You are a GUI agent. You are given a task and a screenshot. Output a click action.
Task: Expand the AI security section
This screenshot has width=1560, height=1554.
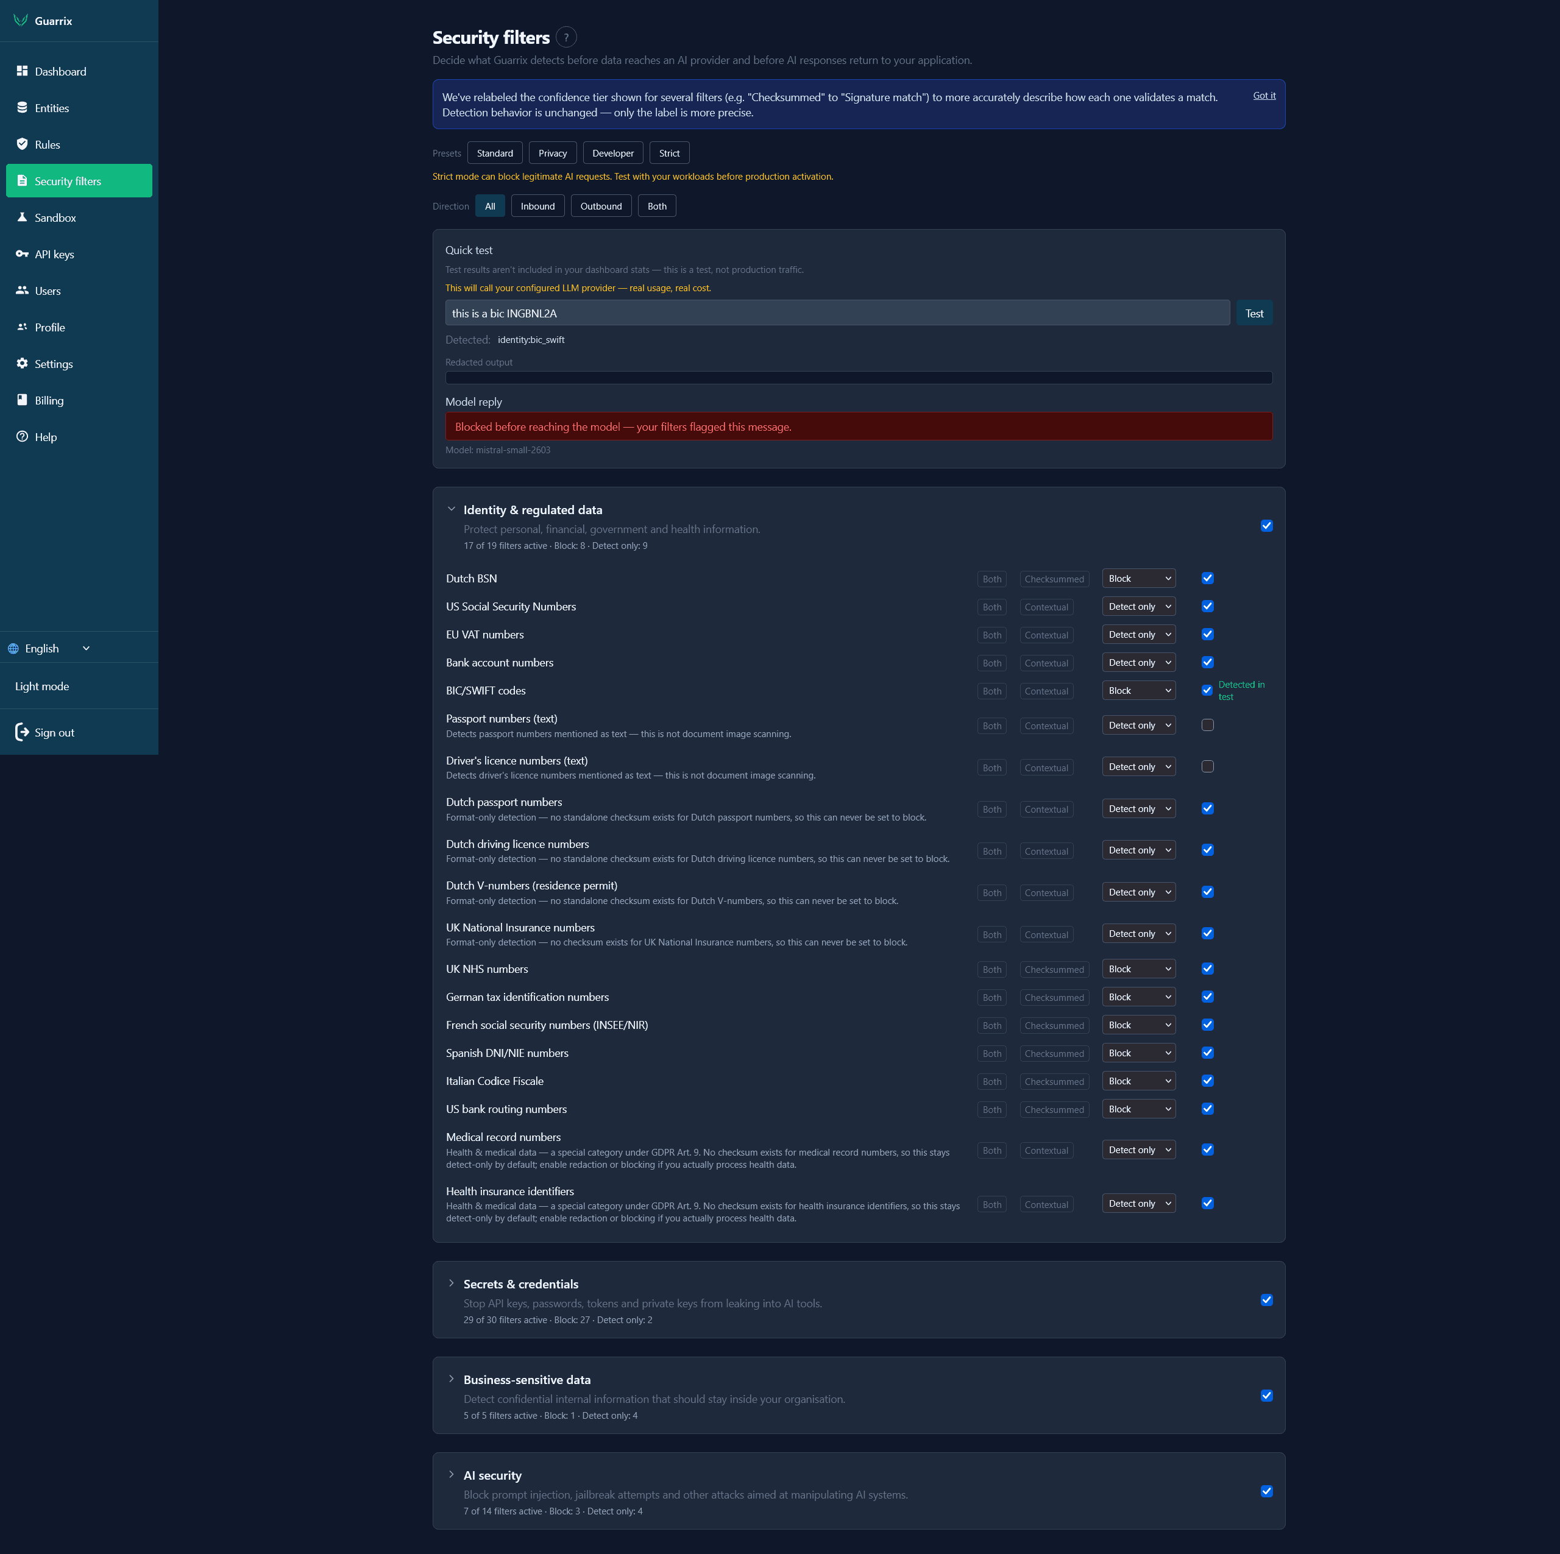point(452,1475)
